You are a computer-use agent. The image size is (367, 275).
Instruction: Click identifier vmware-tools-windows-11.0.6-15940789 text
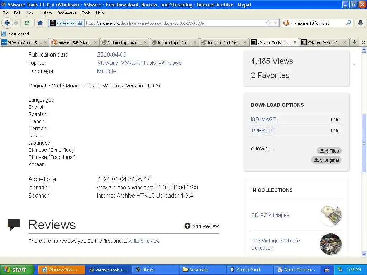(147, 187)
